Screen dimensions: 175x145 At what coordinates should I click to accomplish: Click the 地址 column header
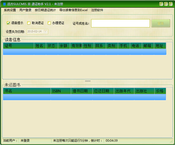[160, 46]
